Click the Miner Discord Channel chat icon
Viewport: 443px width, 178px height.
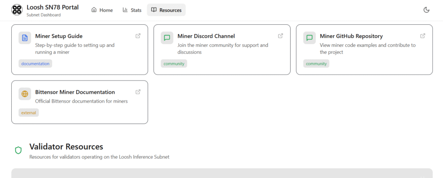pyautogui.click(x=167, y=38)
